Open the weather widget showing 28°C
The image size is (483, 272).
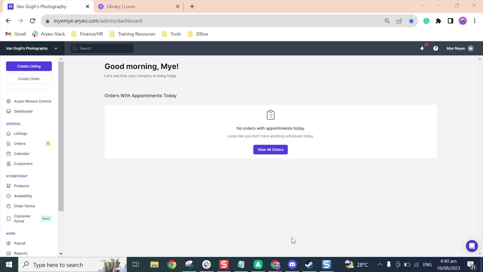point(356,264)
